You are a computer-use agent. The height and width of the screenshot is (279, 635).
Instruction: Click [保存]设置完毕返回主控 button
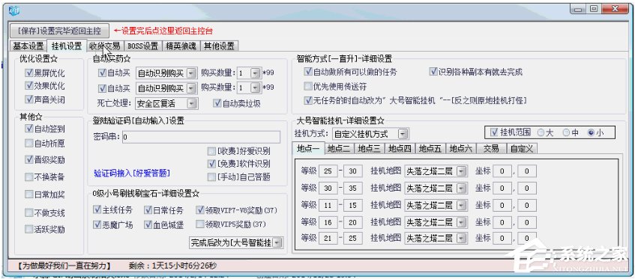[x=59, y=30]
